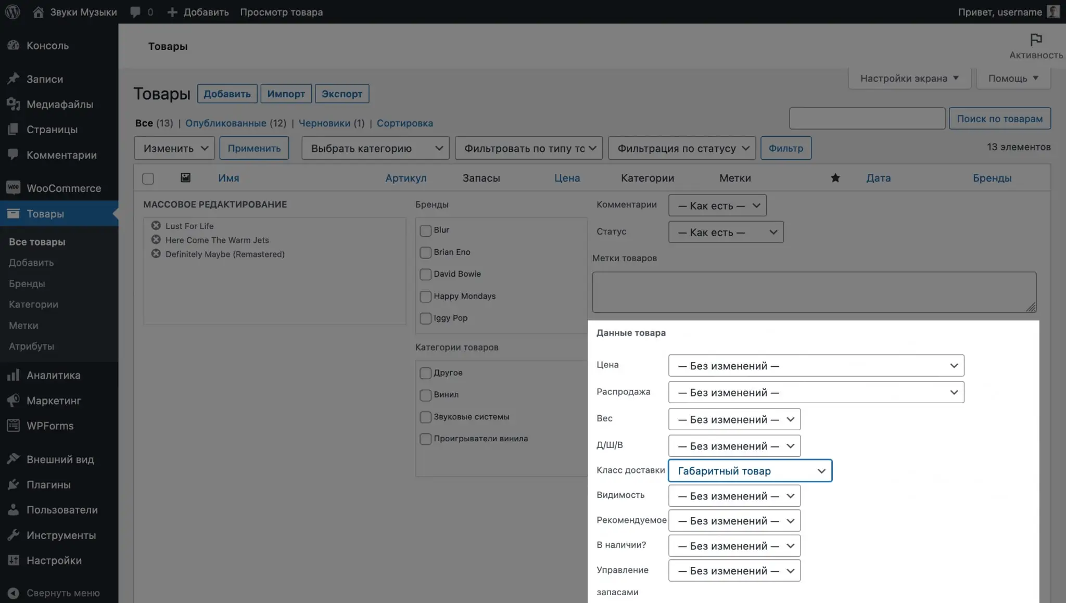The height and width of the screenshot is (603, 1066).
Task: Click the Применить (Apply) button
Action: [254, 148]
